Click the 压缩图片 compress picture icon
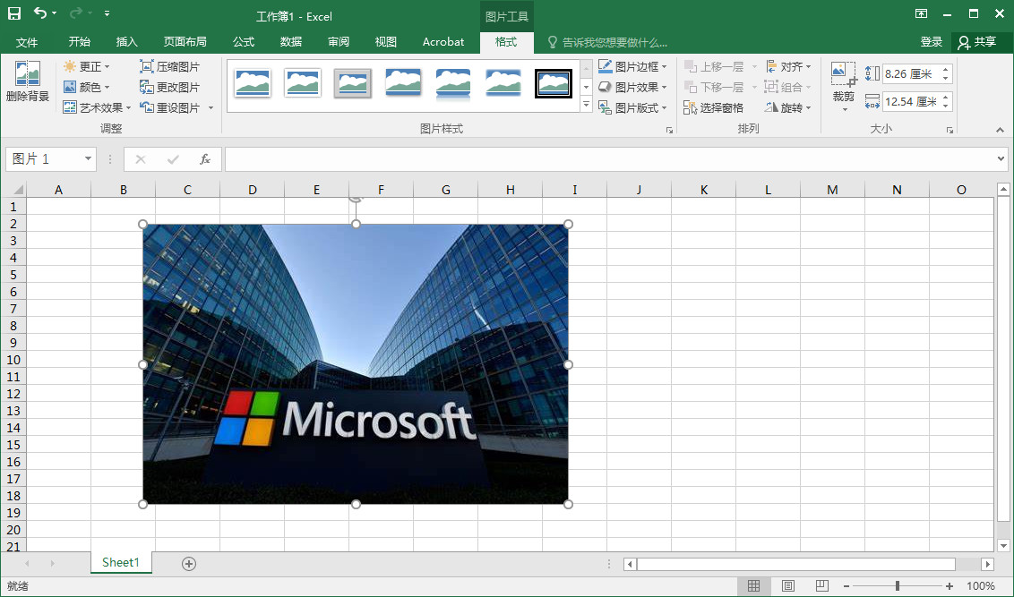The width and height of the screenshot is (1014, 597). (x=147, y=67)
